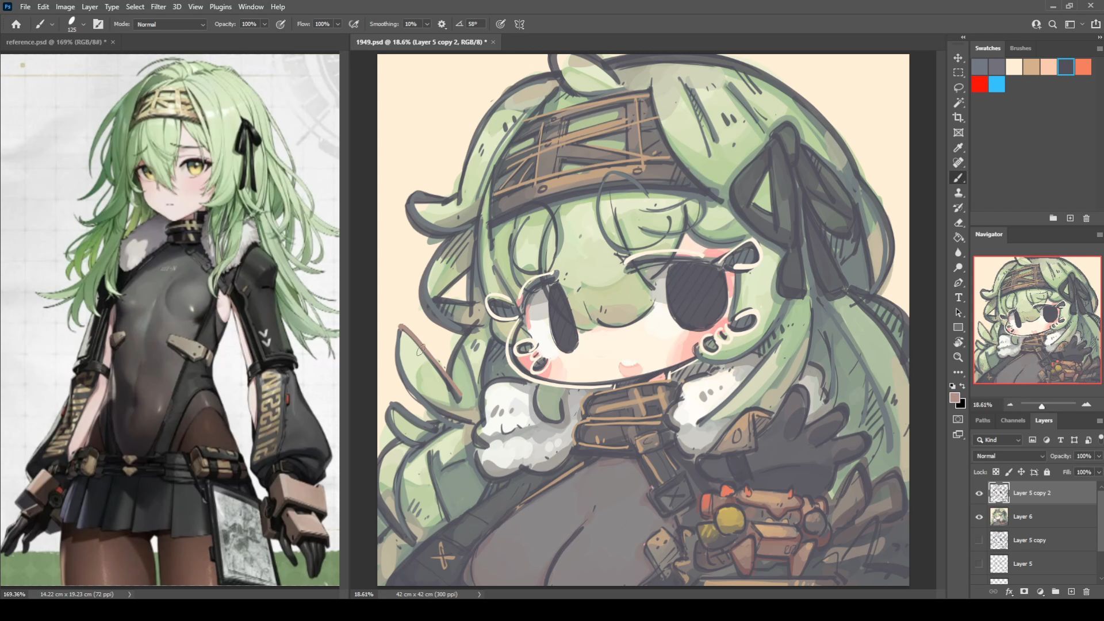
Task: Delete layer with Layers trash icon
Action: click(x=1086, y=591)
